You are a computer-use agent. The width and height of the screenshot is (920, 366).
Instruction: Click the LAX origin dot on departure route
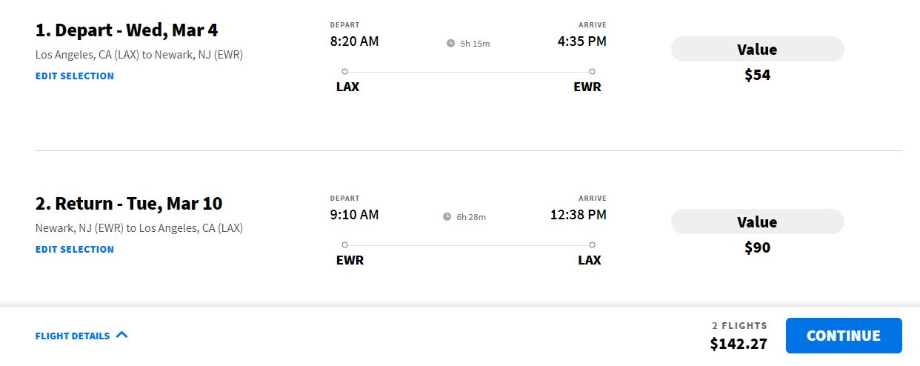point(344,72)
